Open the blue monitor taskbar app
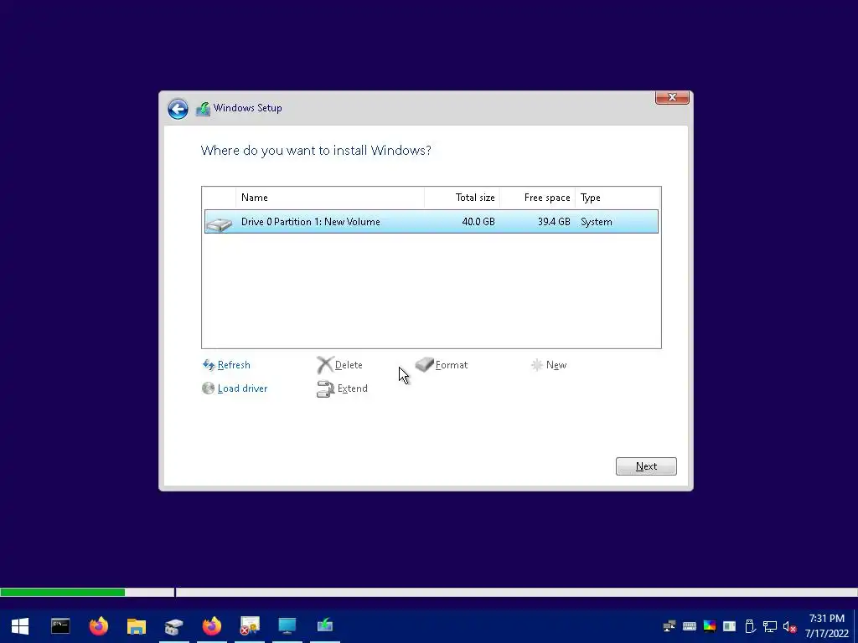 pos(287,626)
